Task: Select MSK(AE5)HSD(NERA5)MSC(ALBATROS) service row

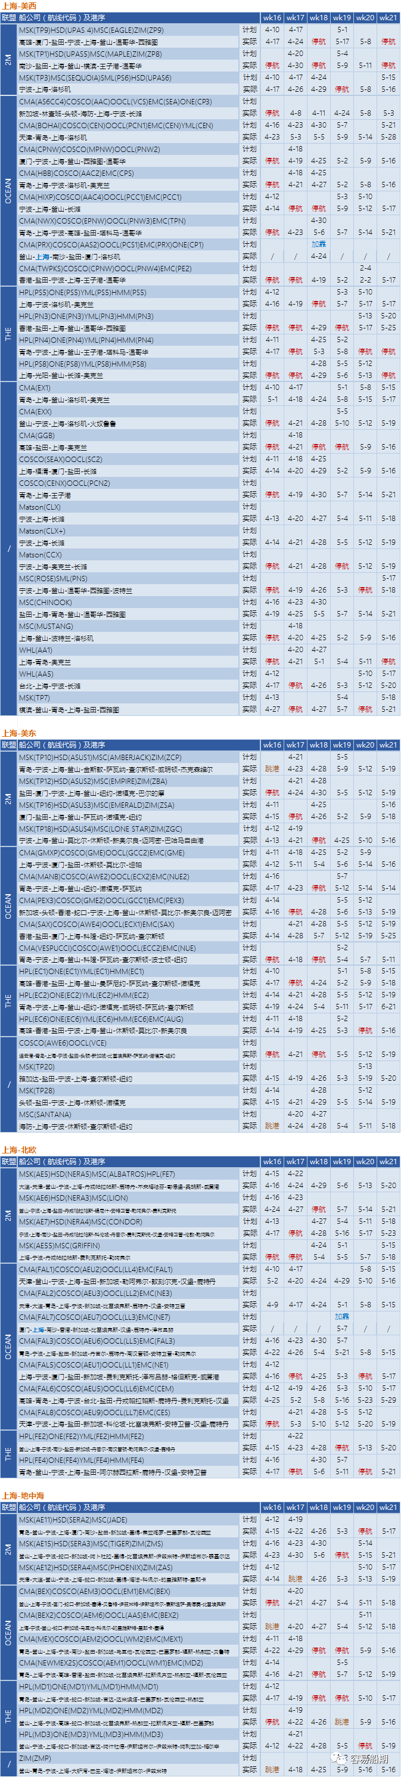Action: (x=128, y=1173)
